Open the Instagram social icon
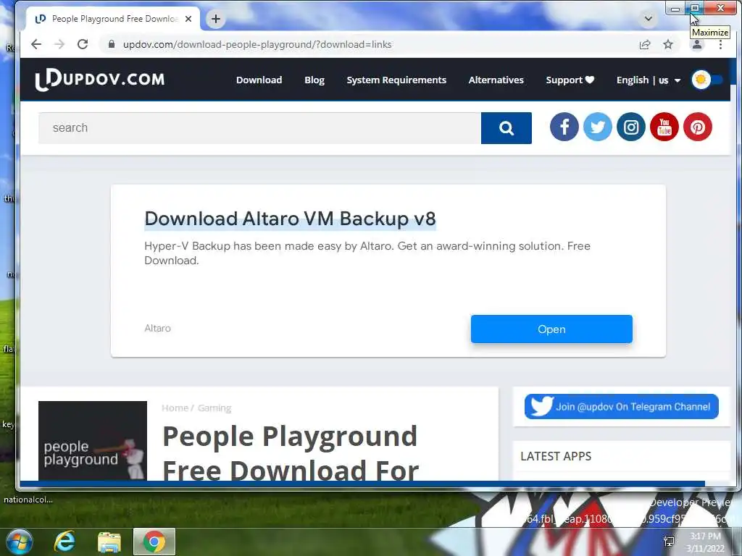The width and height of the screenshot is (742, 556). coord(631,127)
